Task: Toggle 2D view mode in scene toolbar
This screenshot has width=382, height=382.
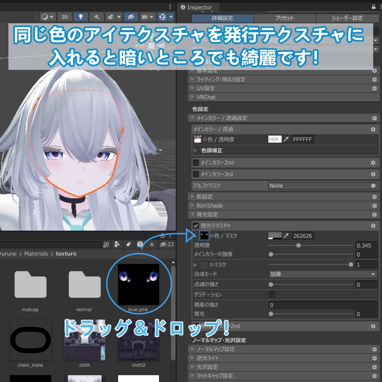Action: (x=65, y=17)
